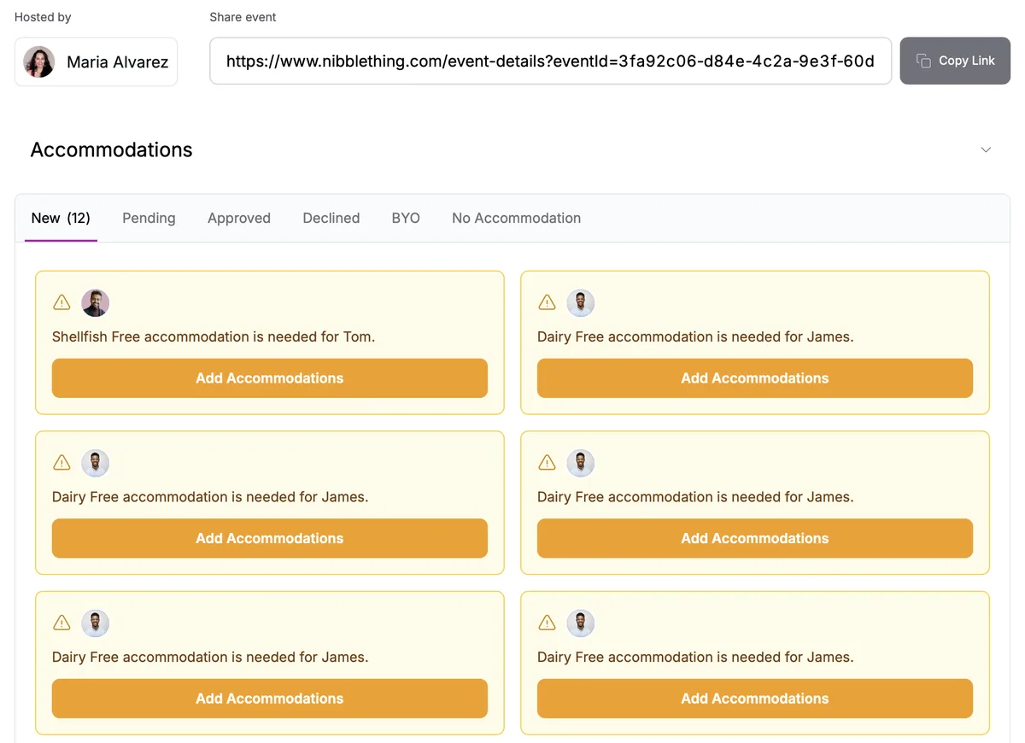
Task: Go to the Approved tab
Action: click(x=239, y=218)
